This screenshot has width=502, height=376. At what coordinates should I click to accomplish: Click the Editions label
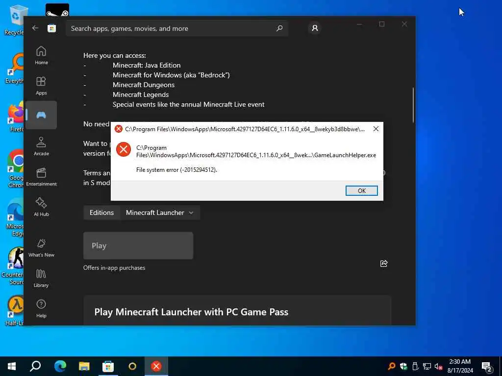[x=101, y=212]
